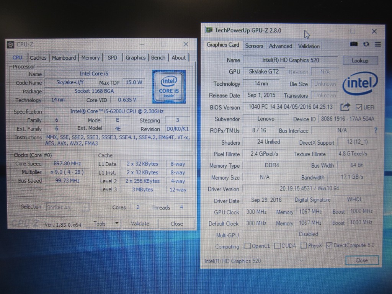This screenshot has width=392, height=294.
Task: Click the Lenovo Subvendor field
Action: 266,119
